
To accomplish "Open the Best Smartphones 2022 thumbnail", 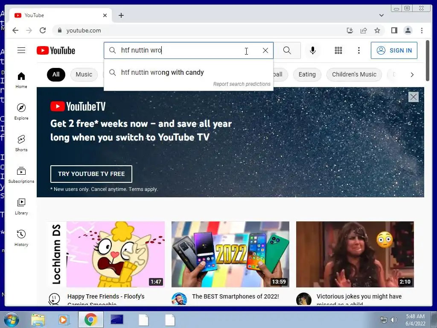I will [x=230, y=254].
